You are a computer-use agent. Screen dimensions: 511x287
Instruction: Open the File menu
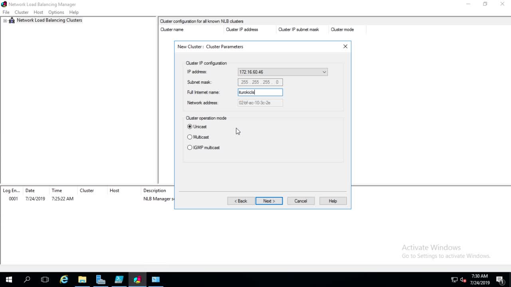pos(6,12)
